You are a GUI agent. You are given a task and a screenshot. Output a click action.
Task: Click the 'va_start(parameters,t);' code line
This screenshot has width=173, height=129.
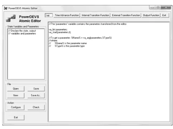[x=60, y=32]
